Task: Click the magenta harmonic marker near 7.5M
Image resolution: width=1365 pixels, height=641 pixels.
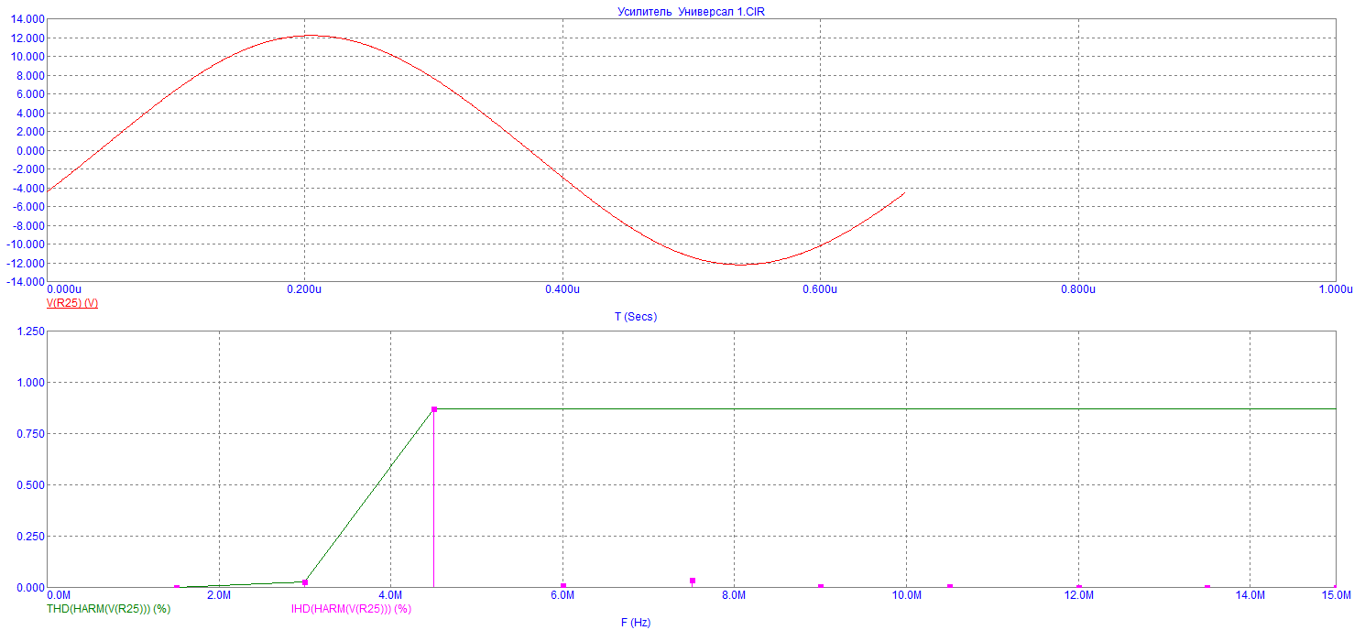Action: click(693, 581)
